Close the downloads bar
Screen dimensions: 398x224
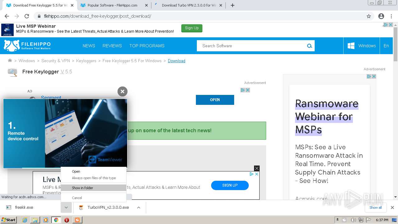click(392, 208)
